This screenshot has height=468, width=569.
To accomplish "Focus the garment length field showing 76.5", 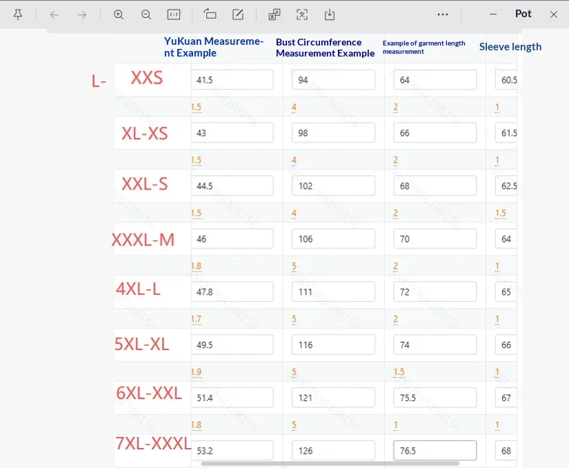I will tap(435, 450).
